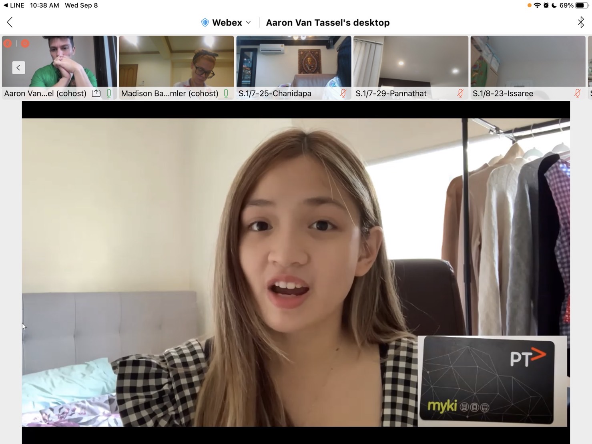Tap Madison's green microphone icon

point(226,93)
